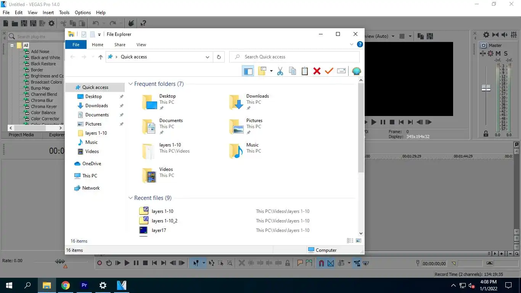Click the Open project folder icon in VEGAS
Screen dimensions: 521x293
pos(15,23)
